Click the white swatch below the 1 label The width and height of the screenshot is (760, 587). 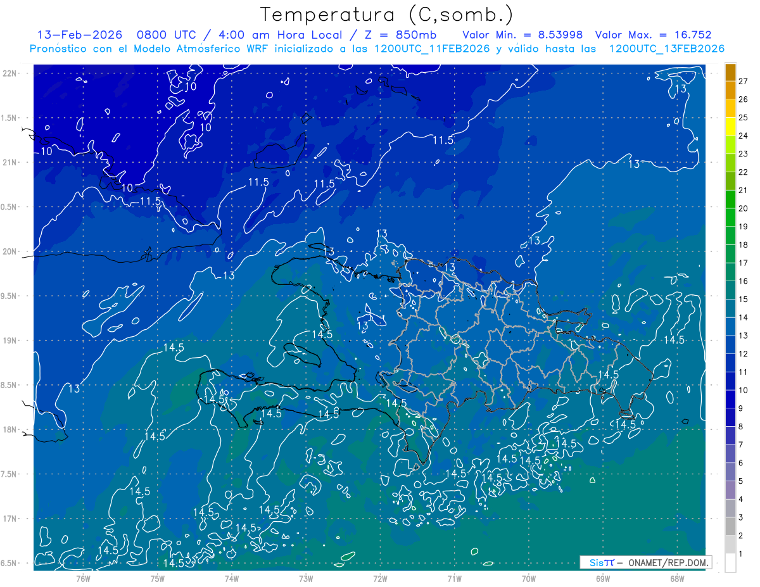pos(730,563)
